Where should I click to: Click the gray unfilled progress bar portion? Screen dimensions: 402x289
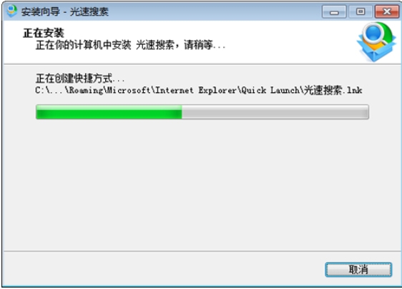pyautogui.click(x=275, y=112)
